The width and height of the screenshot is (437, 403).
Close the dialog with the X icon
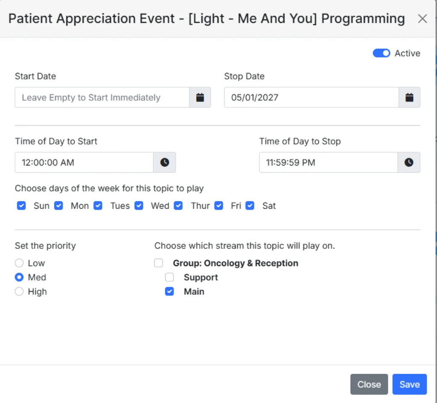tap(422, 19)
